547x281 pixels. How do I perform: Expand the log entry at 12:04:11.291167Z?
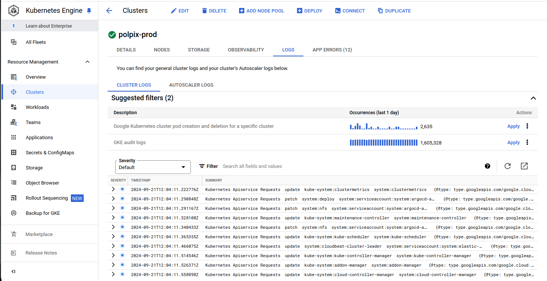point(113,208)
